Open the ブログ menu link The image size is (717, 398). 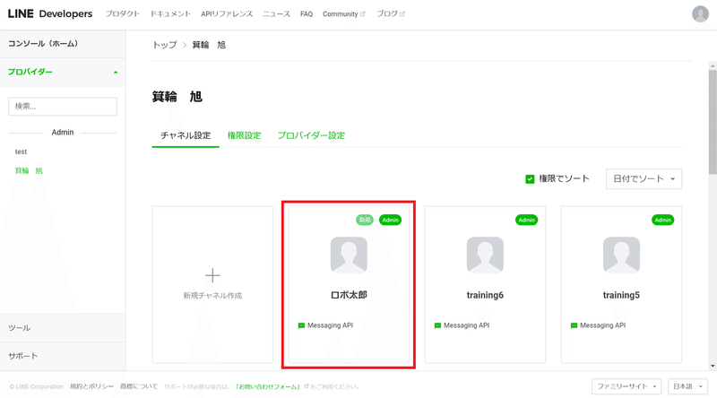(387, 13)
